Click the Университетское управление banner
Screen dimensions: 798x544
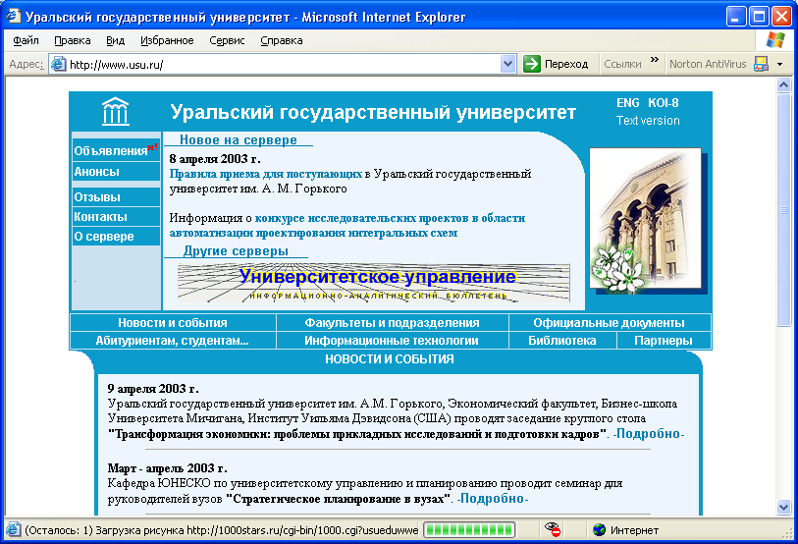[374, 283]
